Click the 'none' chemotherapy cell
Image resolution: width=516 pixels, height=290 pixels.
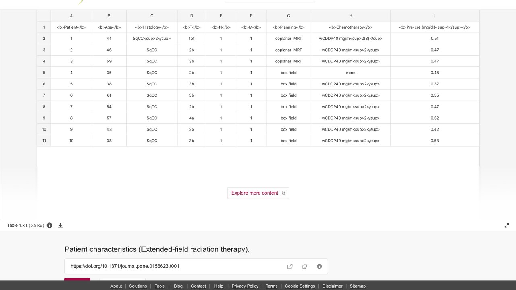point(351,72)
